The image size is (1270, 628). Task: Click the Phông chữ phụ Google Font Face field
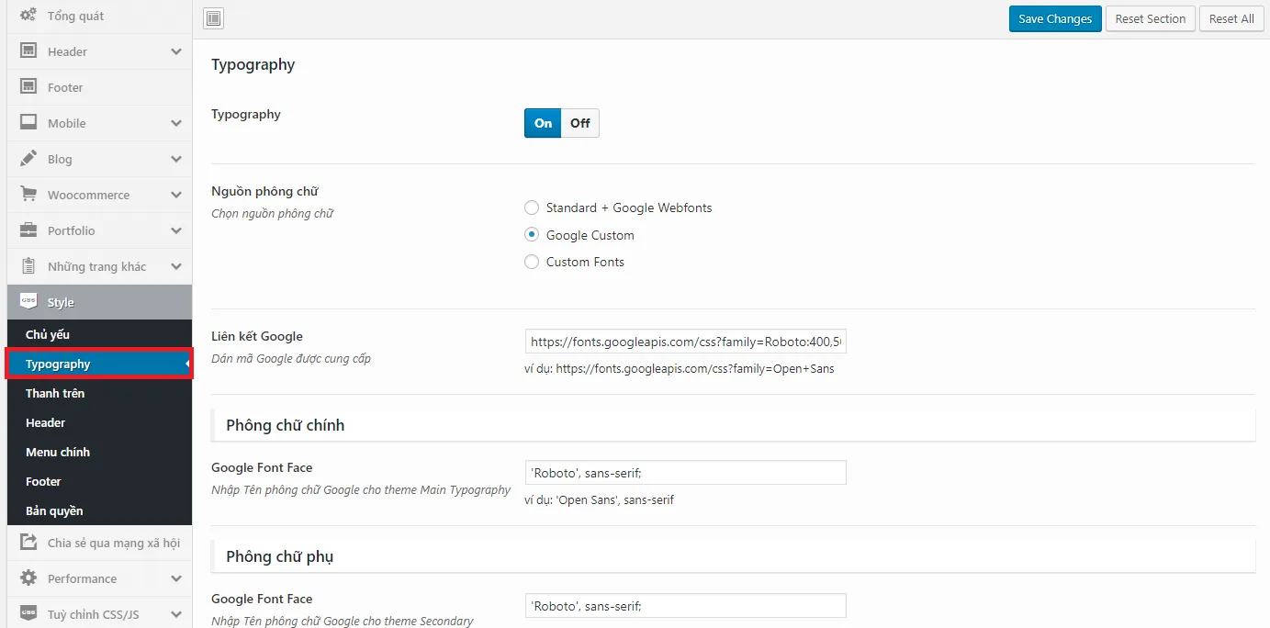coord(685,606)
